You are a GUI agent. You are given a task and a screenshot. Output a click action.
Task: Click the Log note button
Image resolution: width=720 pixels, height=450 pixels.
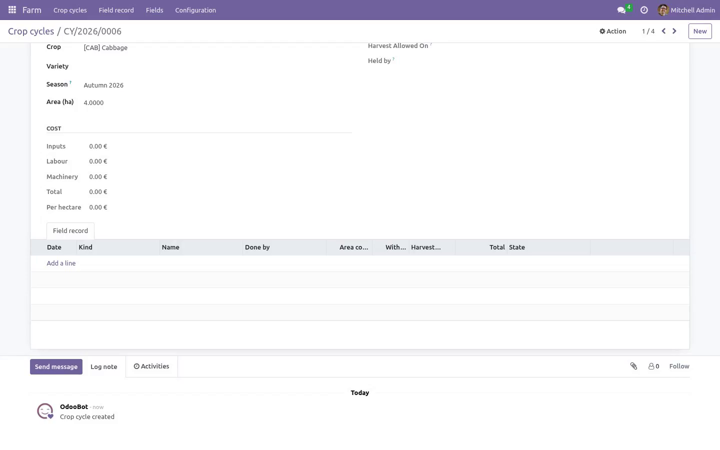point(104,367)
